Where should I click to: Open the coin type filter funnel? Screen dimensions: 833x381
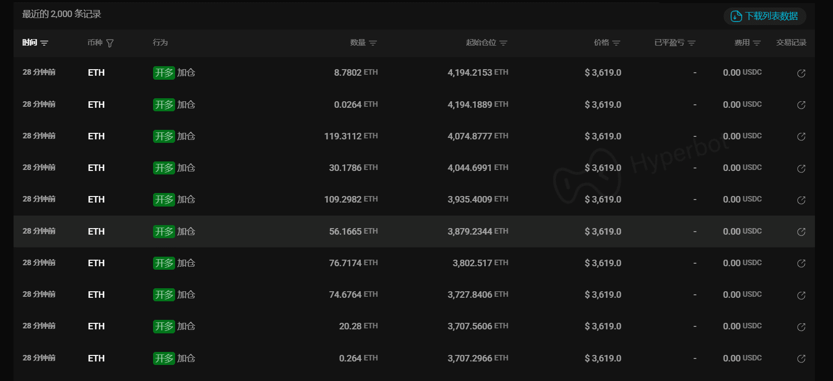pos(110,43)
